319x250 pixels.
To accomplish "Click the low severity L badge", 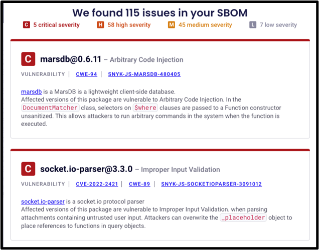I will (253, 24).
